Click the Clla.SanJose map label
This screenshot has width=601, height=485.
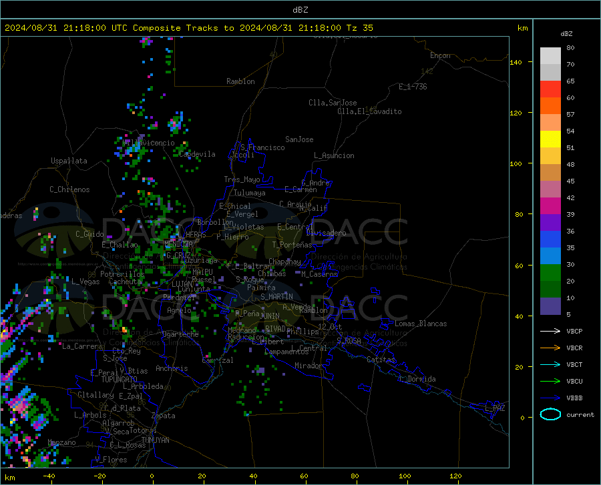point(333,103)
